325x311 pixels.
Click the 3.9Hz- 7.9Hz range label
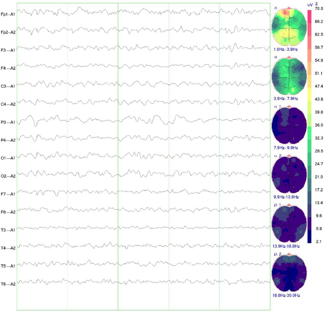click(x=286, y=98)
